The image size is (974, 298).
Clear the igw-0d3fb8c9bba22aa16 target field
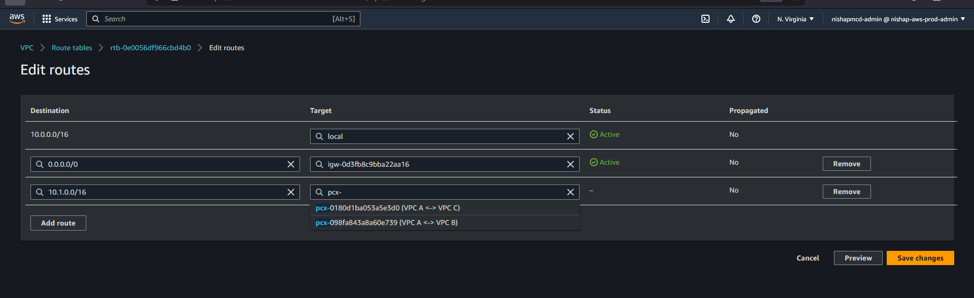[570, 164]
